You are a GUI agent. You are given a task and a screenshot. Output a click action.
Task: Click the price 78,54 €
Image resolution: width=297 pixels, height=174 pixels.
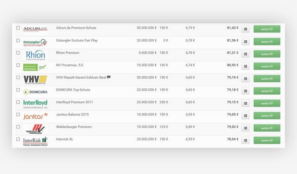(233, 139)
